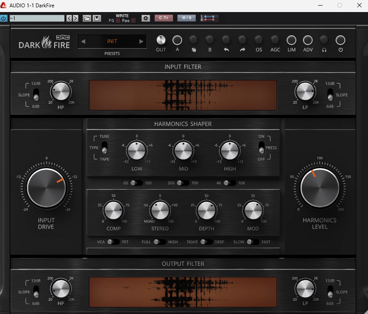Flip output filter LP slope switch
The height and width of the screenshot is (314, 368).
tap(330, 292)
